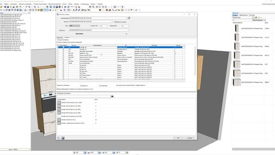Select the cabinet thumbnail priced 2821.8
Image resolution: width=275 pixels, height=155 pixels.
coord(237,56)
